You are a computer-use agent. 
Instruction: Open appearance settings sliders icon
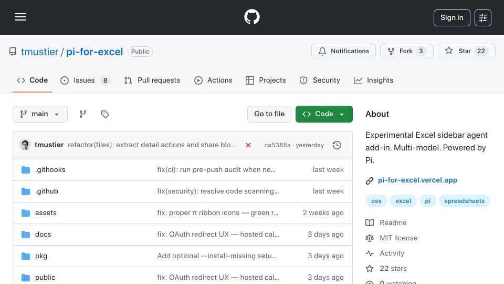point(483,18)
